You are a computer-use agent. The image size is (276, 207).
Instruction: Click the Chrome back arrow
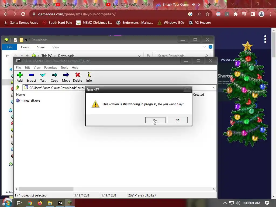pyautogui.click(x=6, y=14)
